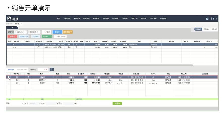Toggle select-all checkbox in lower table header

[8, 74]
